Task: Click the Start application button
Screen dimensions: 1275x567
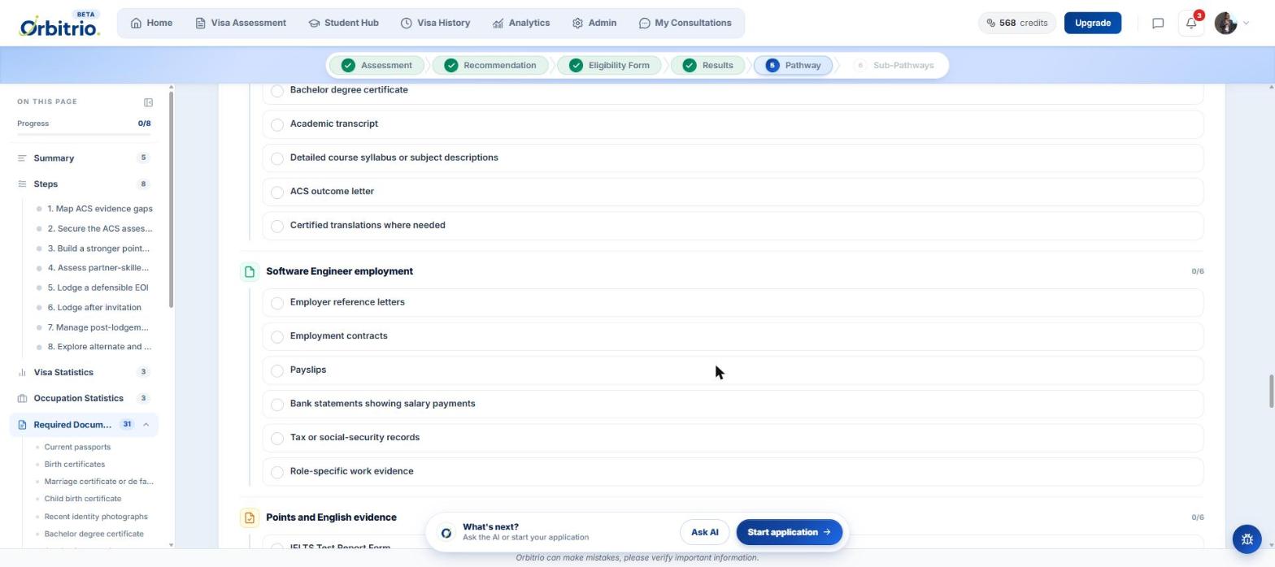Action: pyautogui.click(x=789, y=533)
